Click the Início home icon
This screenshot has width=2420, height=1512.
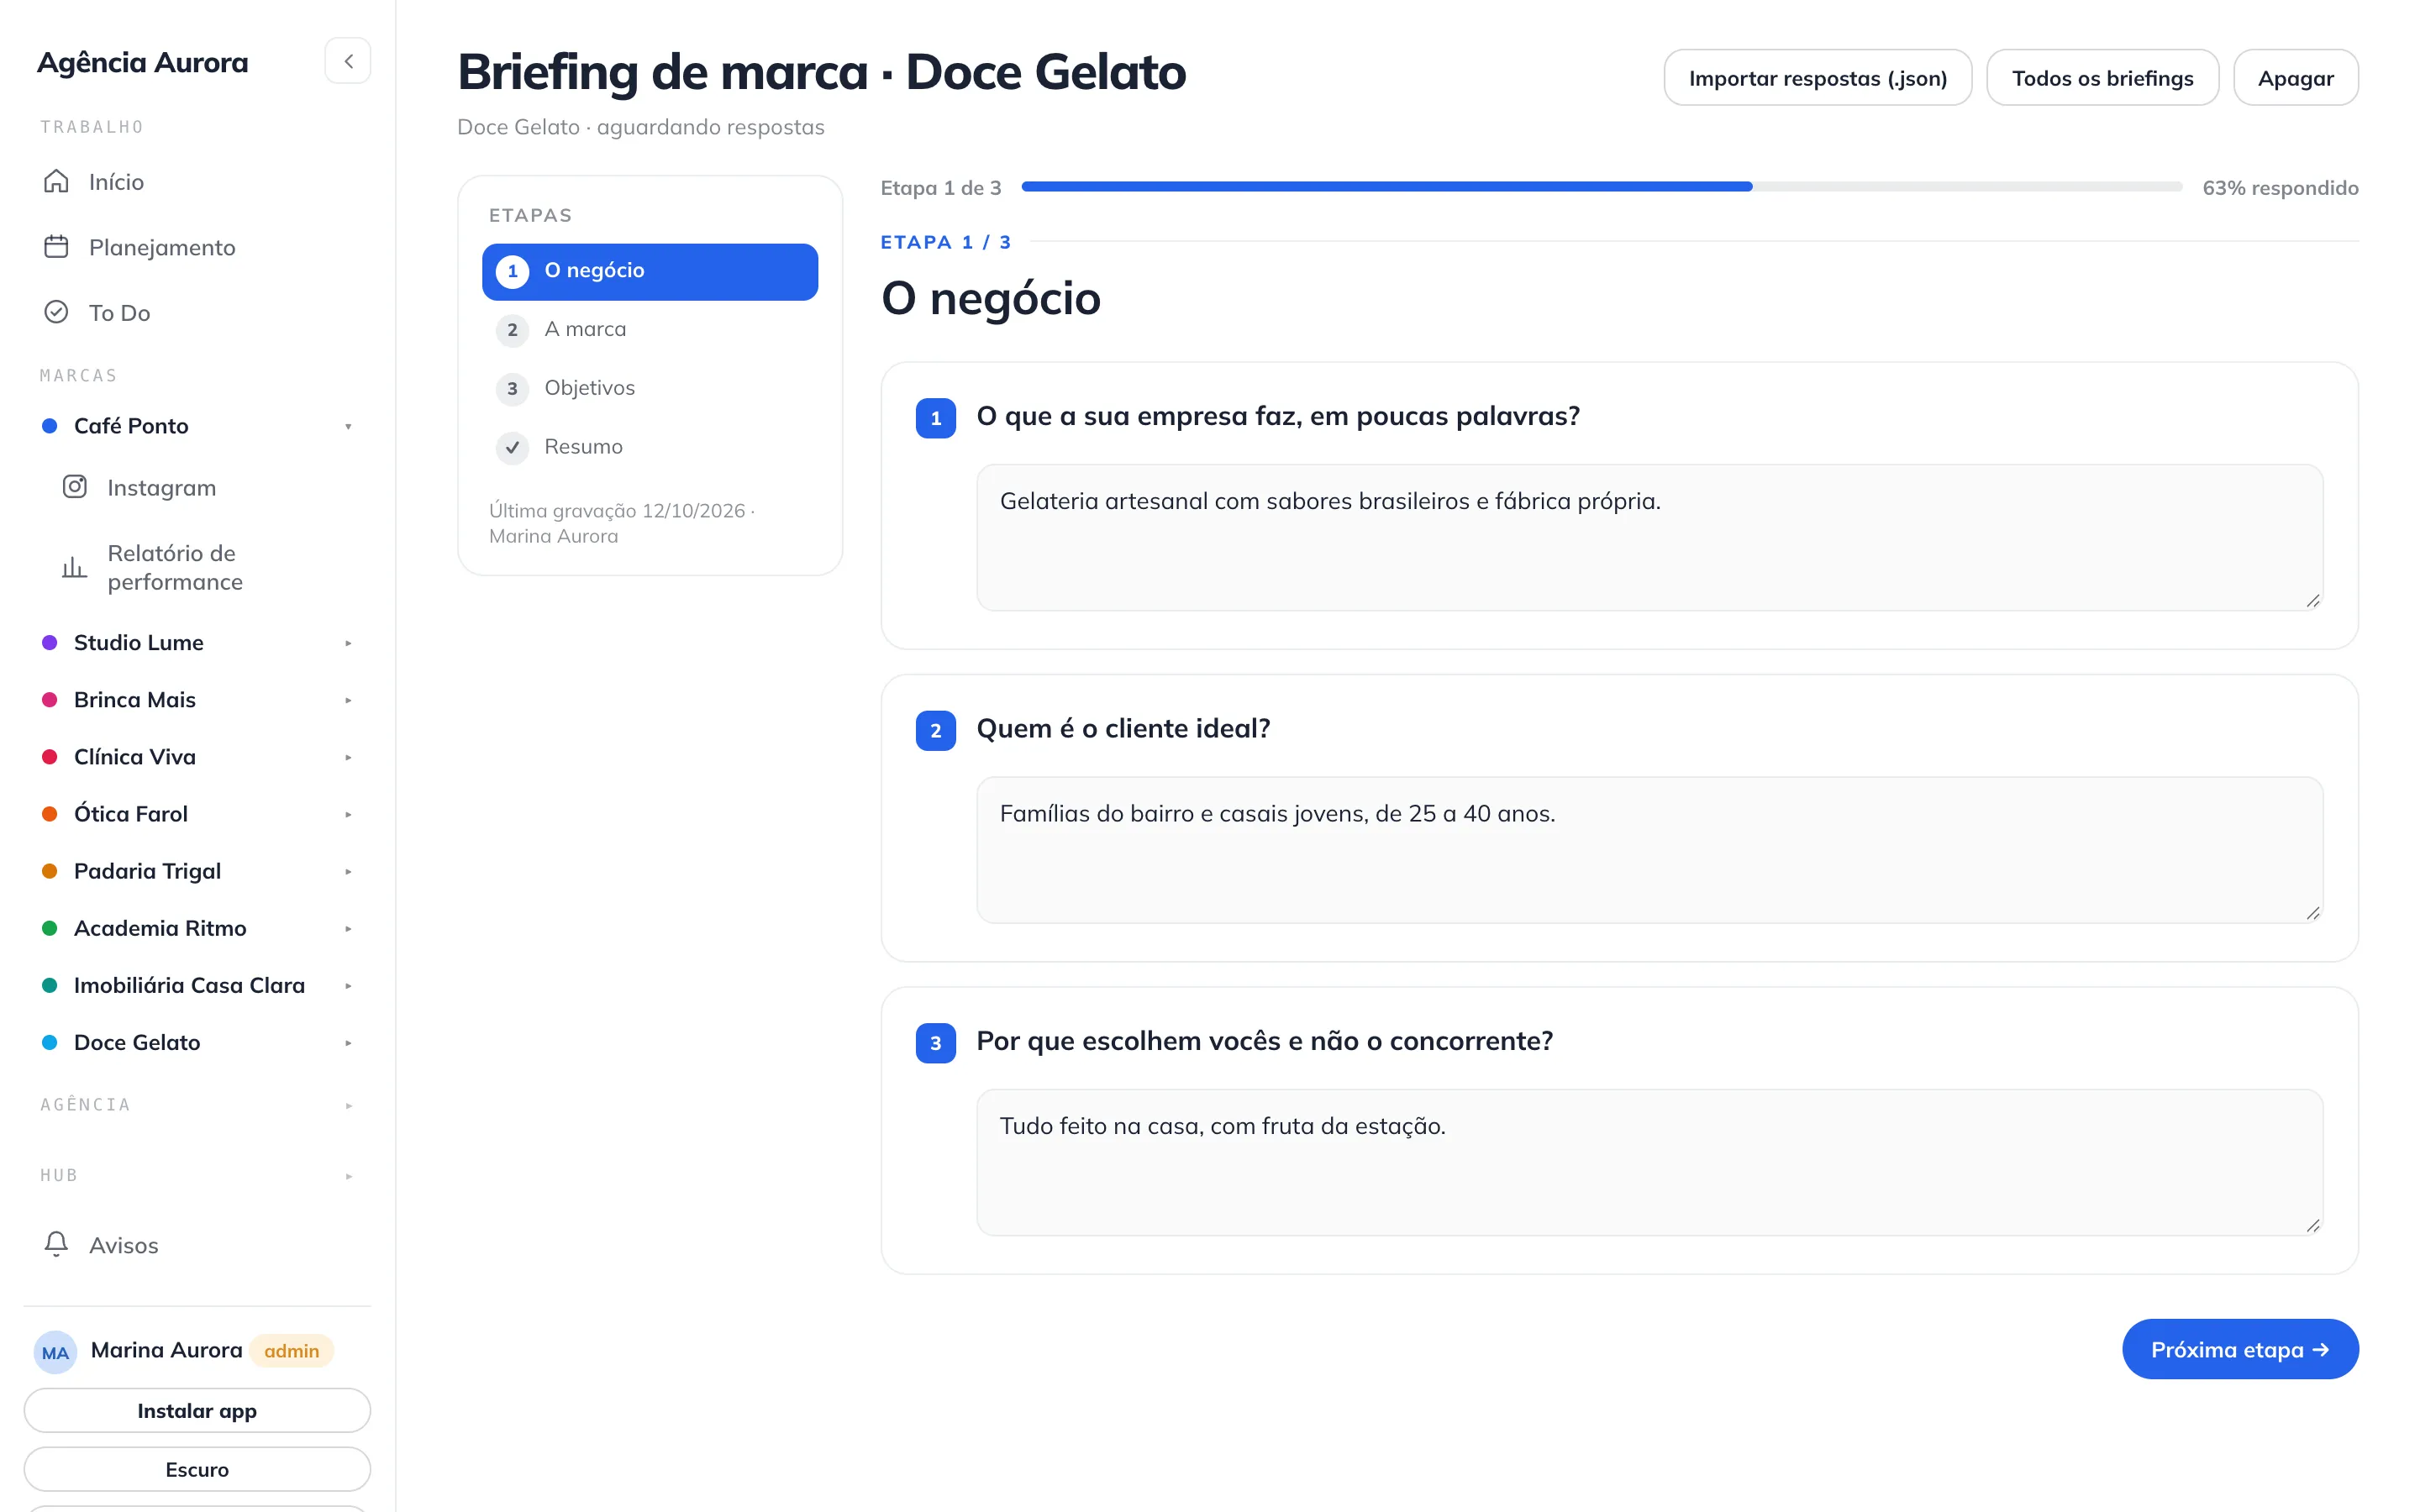point(56,181)
